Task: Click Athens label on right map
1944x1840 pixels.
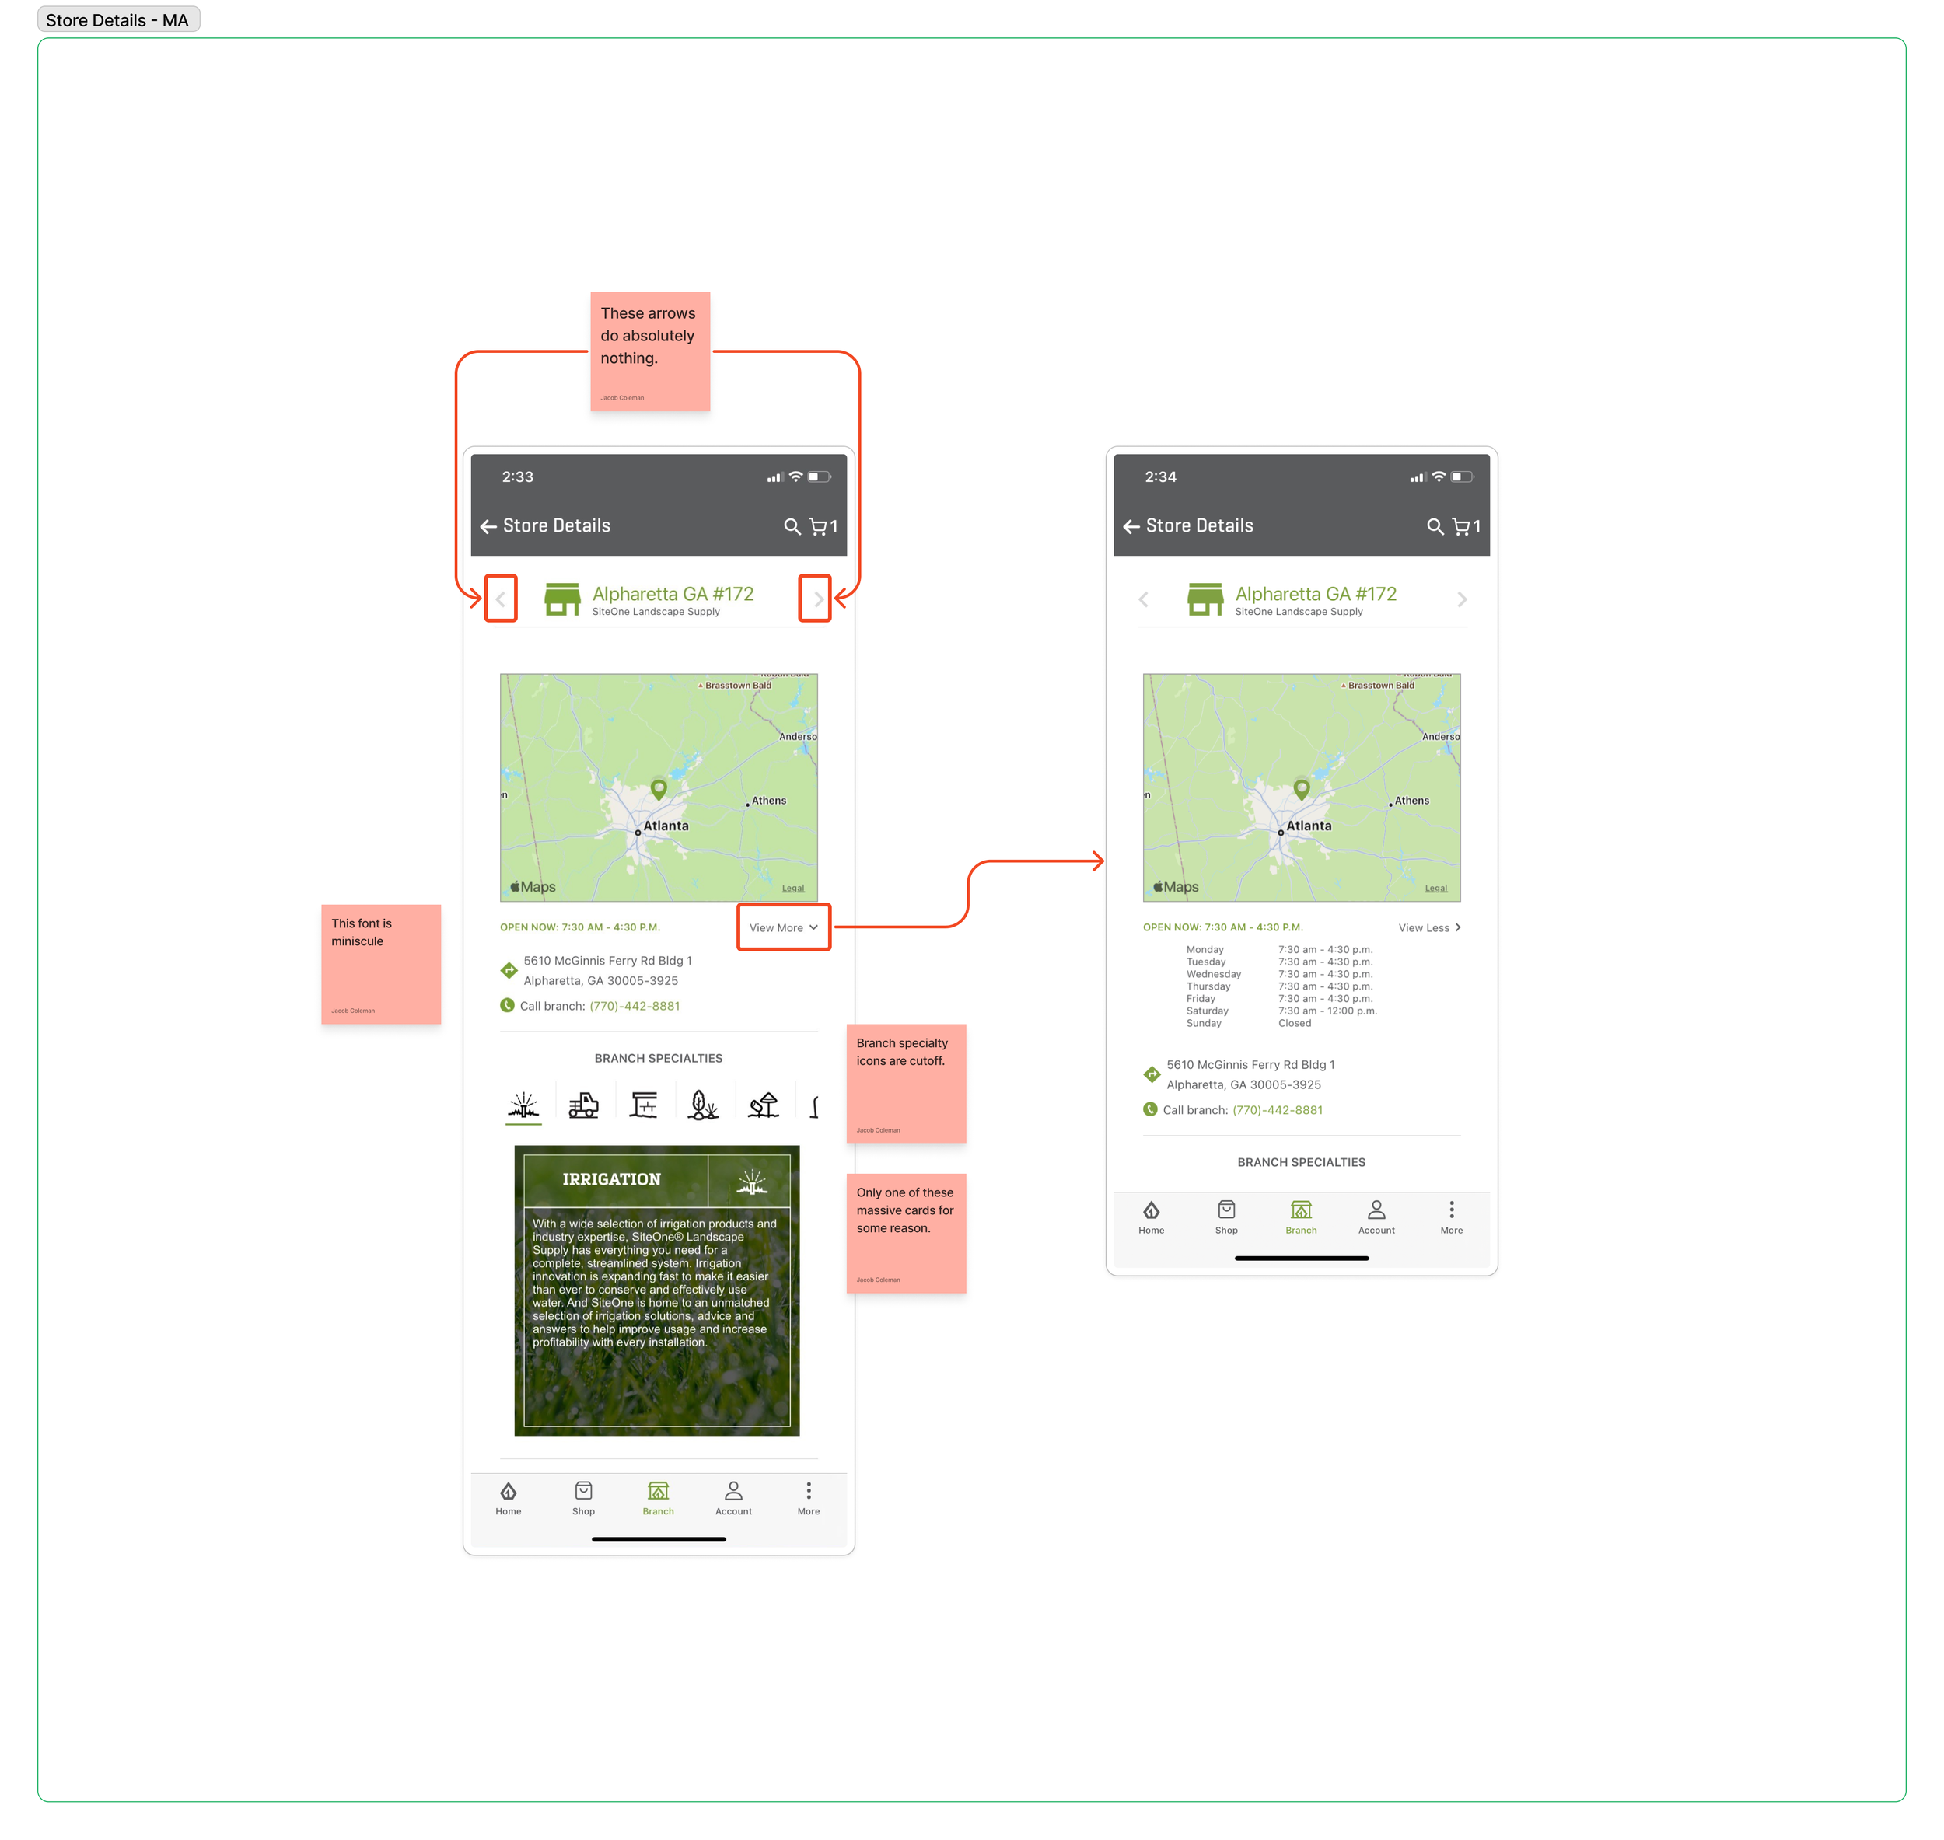Action: click(1411, 801)
